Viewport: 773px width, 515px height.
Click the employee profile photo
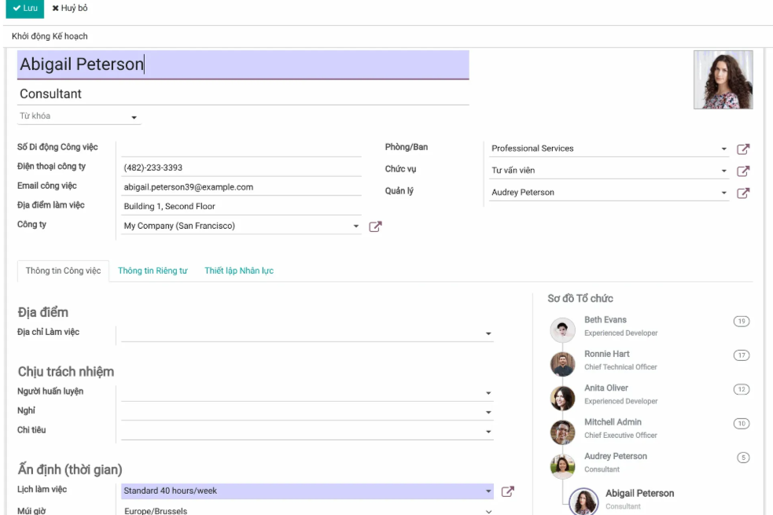pos(723,79)
